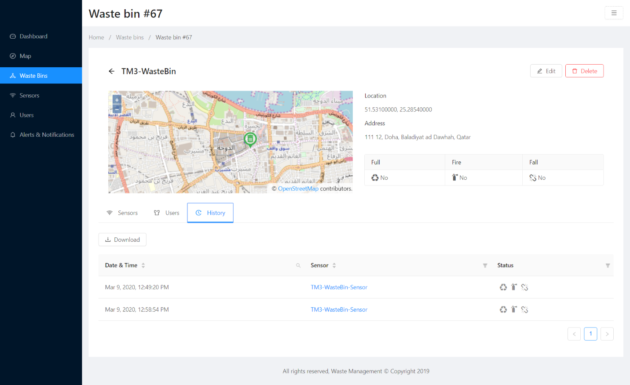Switch to the Sensors tab
Viewport: 630px width, 385px height.
pos(122,213)
